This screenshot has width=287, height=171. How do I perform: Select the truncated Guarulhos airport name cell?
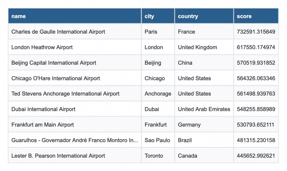click(x=75, y=140)
